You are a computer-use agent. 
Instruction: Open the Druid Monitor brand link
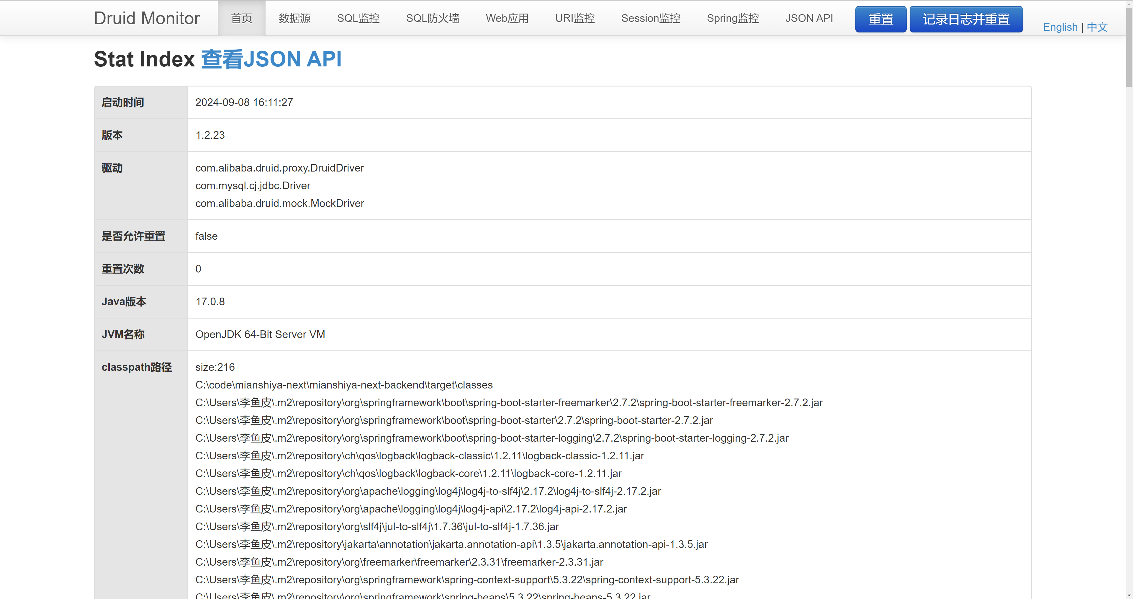(147, 18)
